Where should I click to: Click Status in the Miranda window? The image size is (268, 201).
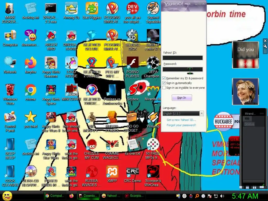(249, 124)
